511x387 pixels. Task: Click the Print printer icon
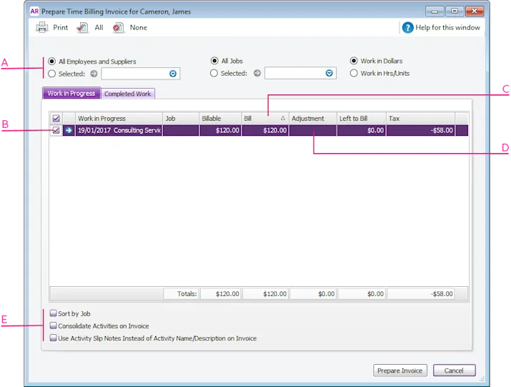[x=41, y=27]
